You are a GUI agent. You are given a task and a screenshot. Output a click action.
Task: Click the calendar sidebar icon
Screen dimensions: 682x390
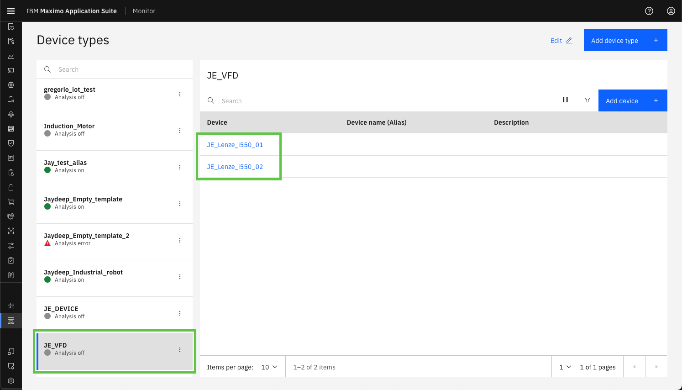[11, 129]
